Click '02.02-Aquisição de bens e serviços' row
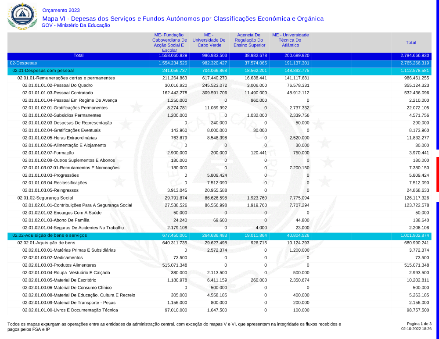This screenshot has width=439, height=339. point(50,236)
